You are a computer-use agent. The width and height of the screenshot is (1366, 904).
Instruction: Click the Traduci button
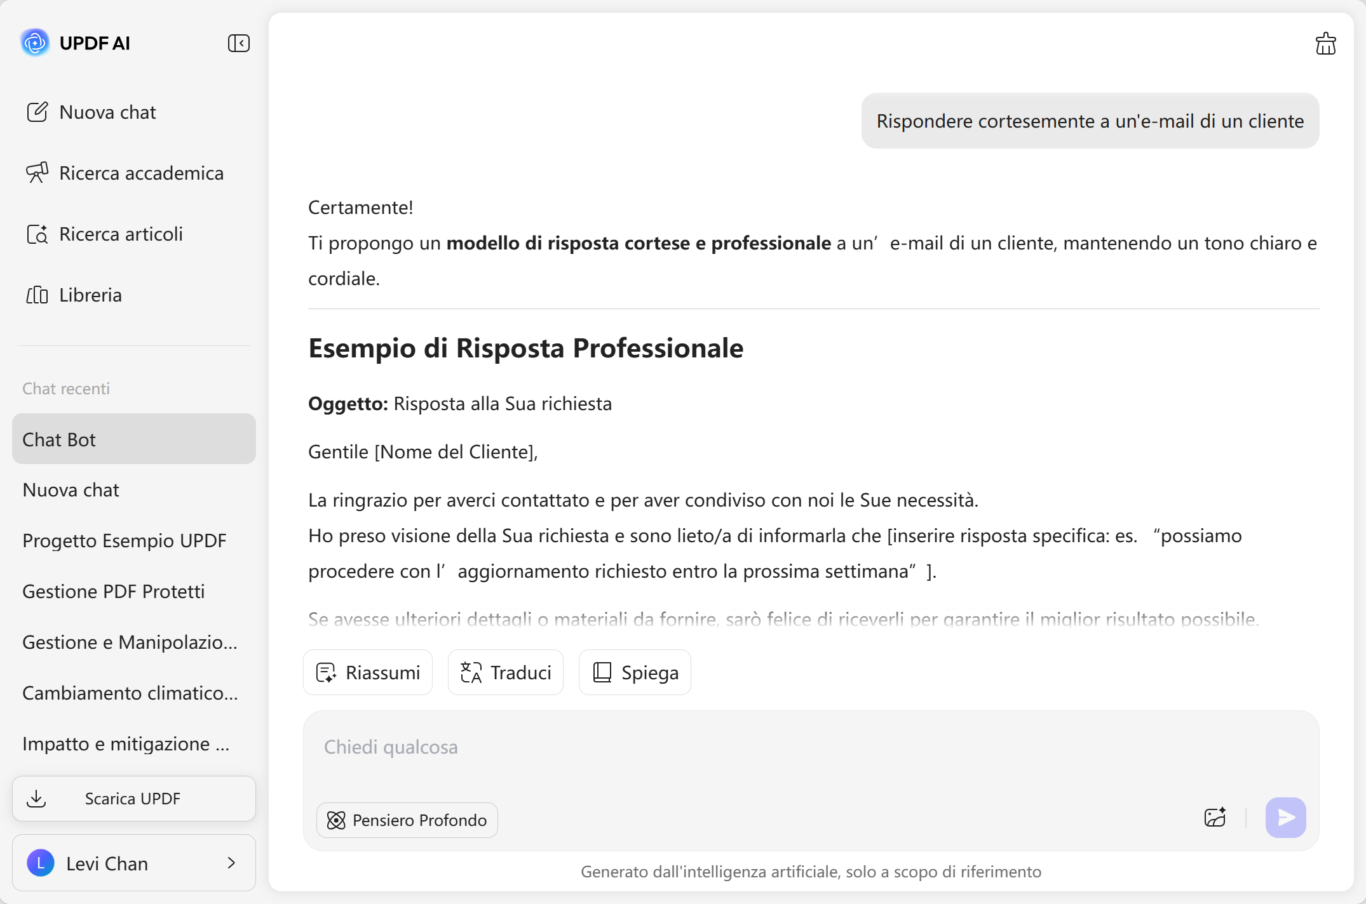[x=506, y=672]
